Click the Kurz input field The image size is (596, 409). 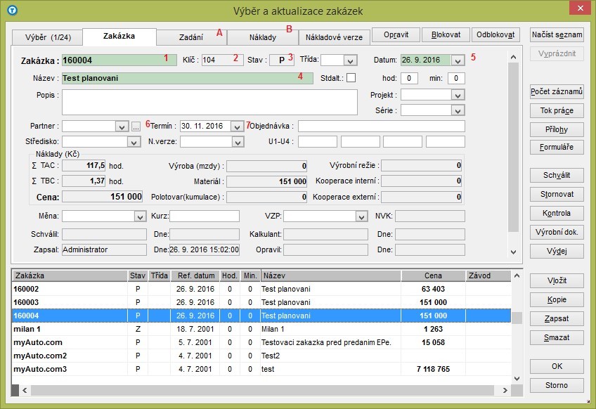coord(205,216)
